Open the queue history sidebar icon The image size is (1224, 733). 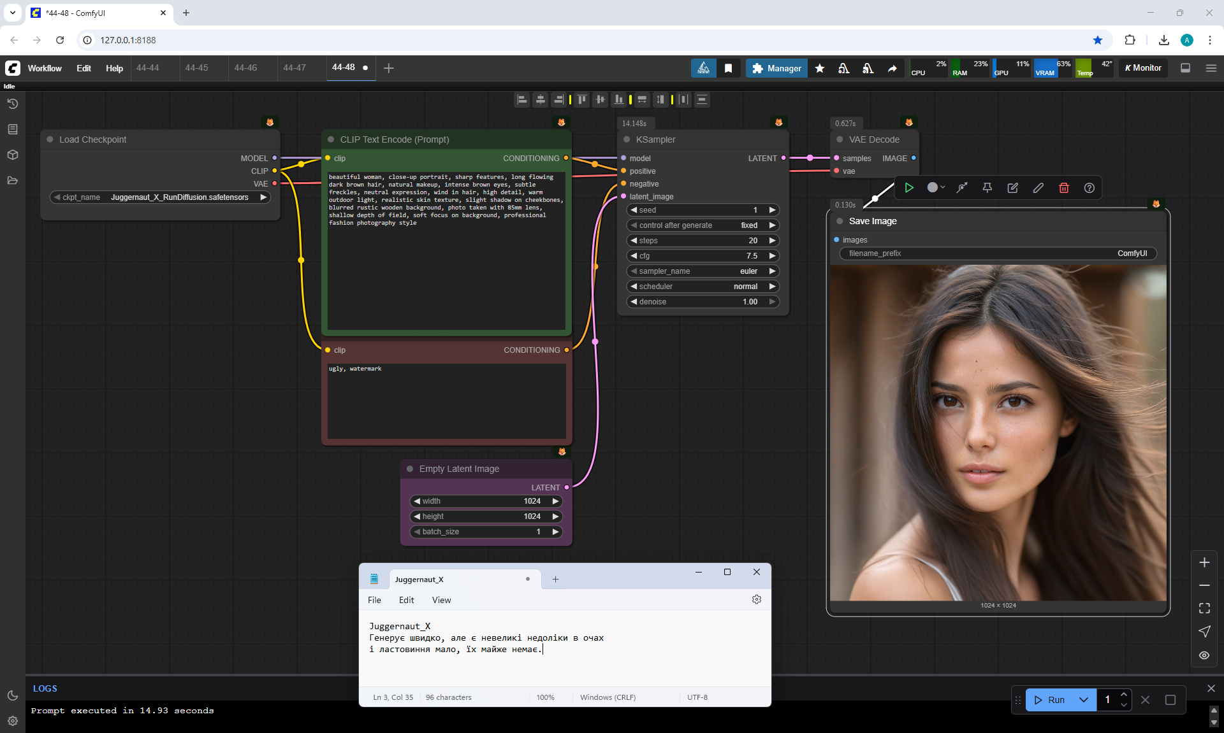[13, 104]
